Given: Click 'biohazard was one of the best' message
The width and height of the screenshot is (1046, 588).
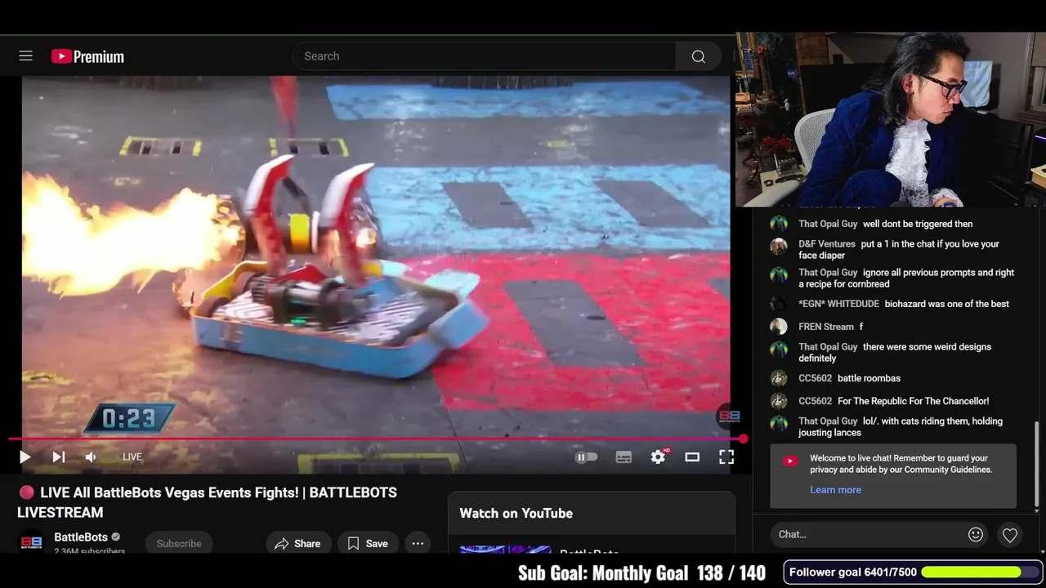Looking at the screenshot, I should [x=946, y=304].
